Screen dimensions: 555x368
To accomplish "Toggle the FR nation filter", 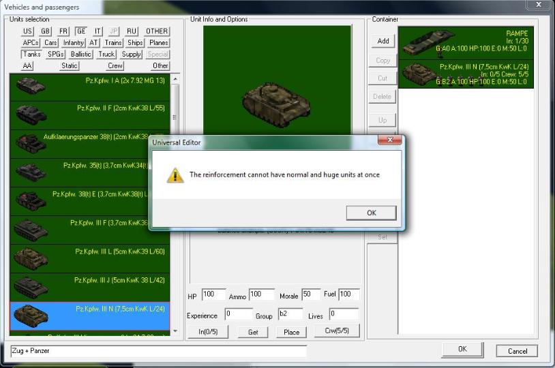I will 63,31.
